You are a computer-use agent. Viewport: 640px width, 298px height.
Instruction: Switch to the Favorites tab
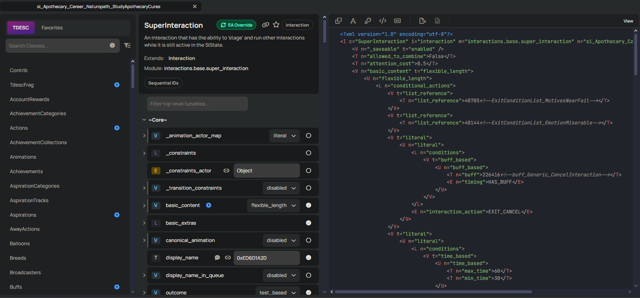pyautogui.click(x=52, y=28)
